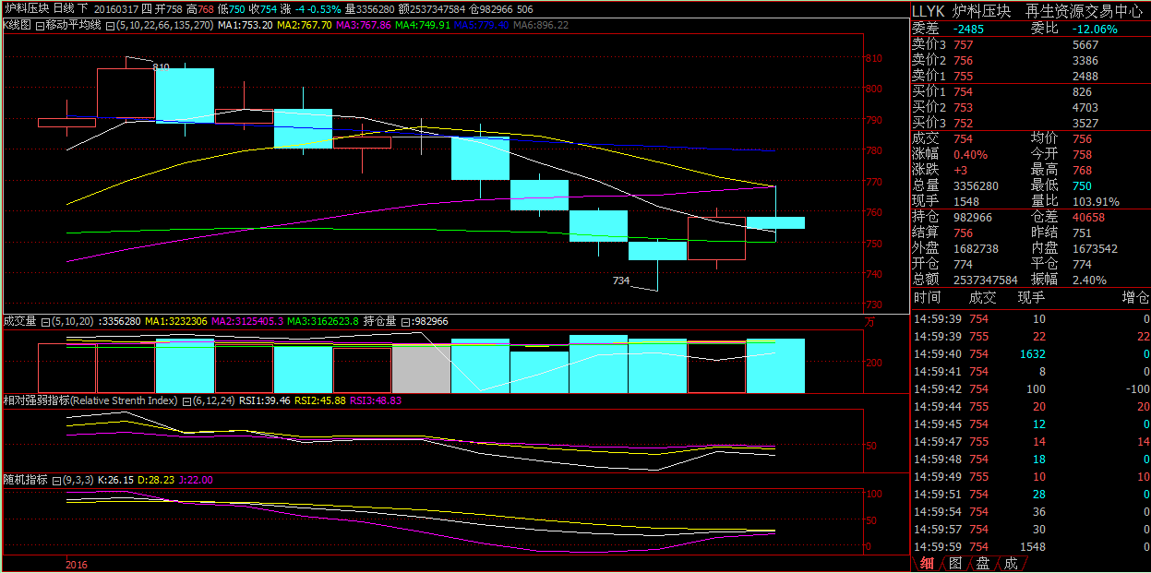
Task: Click the LLYK symbol code in quote panel
Action: pyautogui.click(x=929, y=11)
